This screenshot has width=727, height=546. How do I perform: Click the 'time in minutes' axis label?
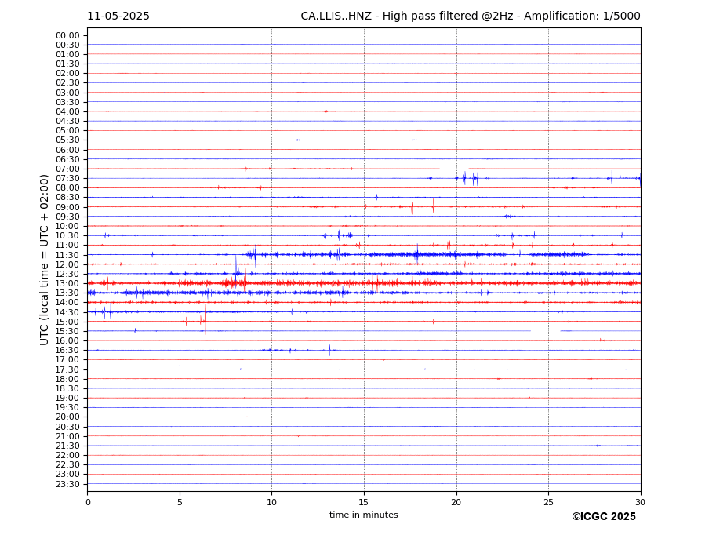click(364, 515)
